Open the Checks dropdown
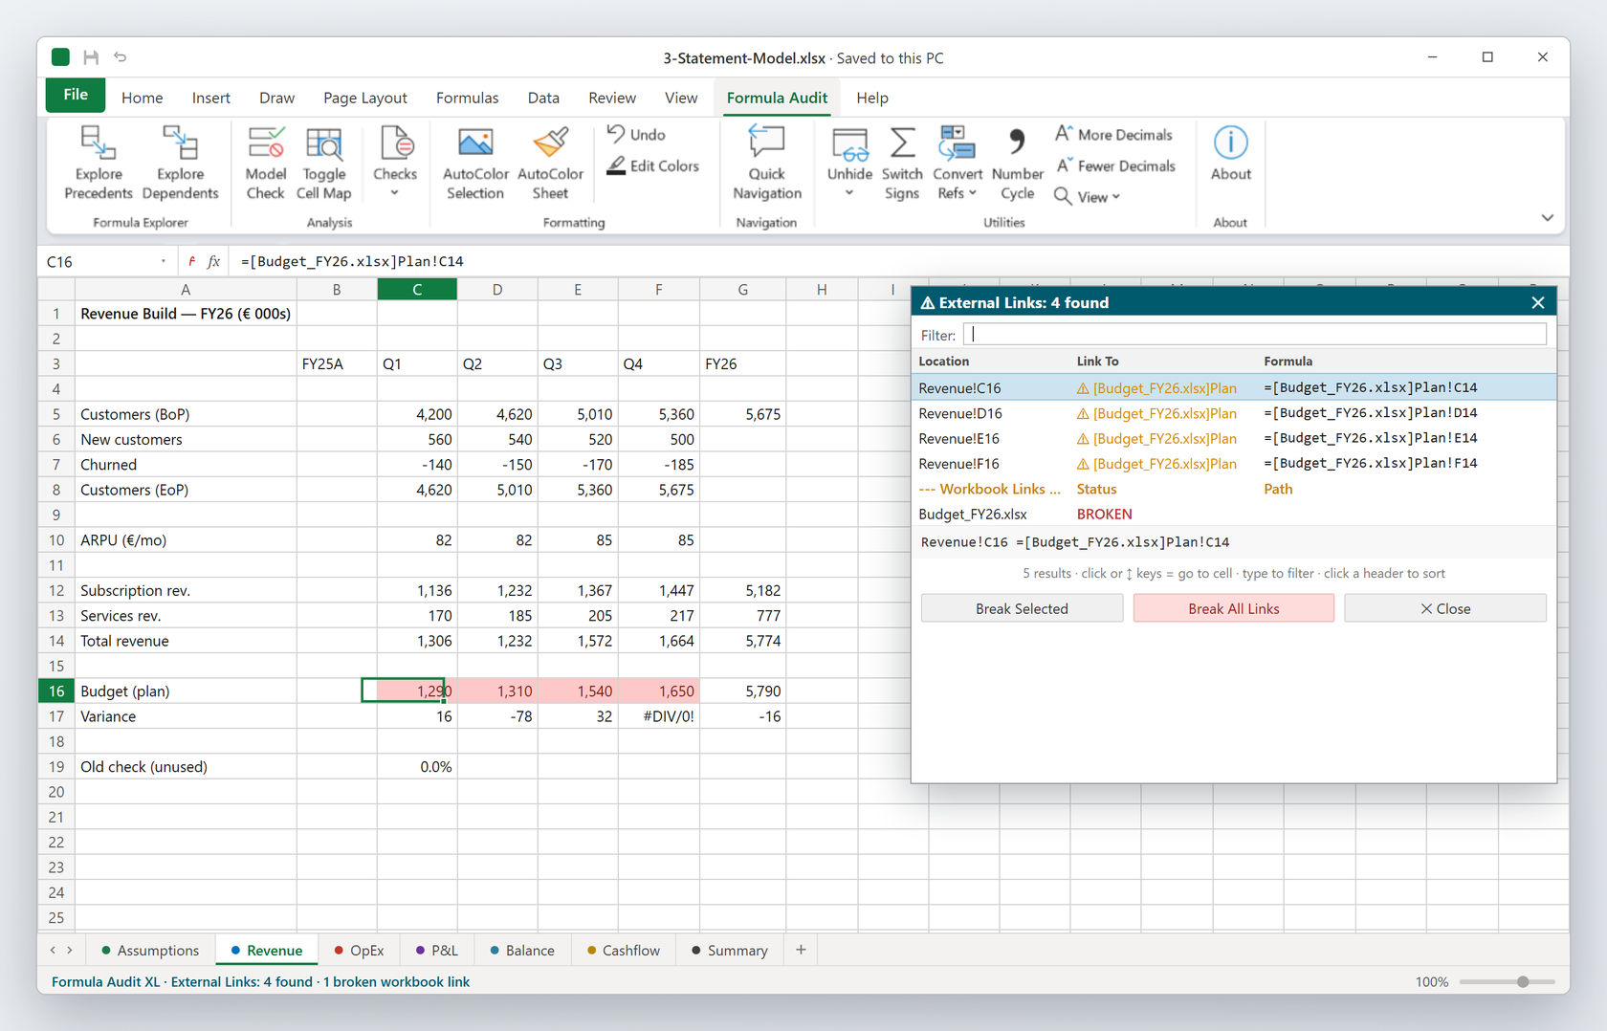Image resolution: width=1607 pixels, height=1031 pixels. pyautogui.click(x=395, y=163)
